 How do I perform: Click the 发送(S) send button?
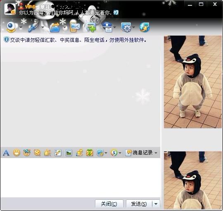139,204
